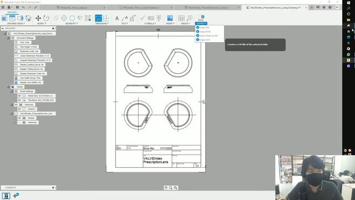Image resolution: width=355 pixels, height=200 pixels.
Task: Select the Leader text tool
Action: tap(125, 18)
